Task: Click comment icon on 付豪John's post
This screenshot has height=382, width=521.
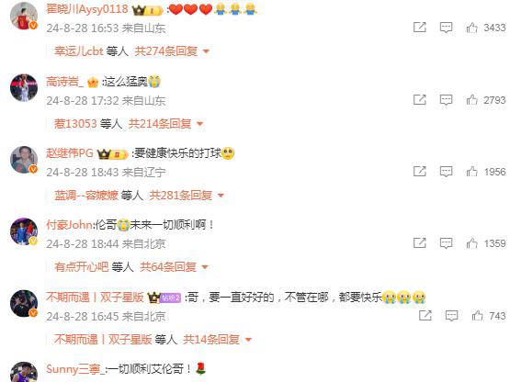Action: tap(446, 243)
